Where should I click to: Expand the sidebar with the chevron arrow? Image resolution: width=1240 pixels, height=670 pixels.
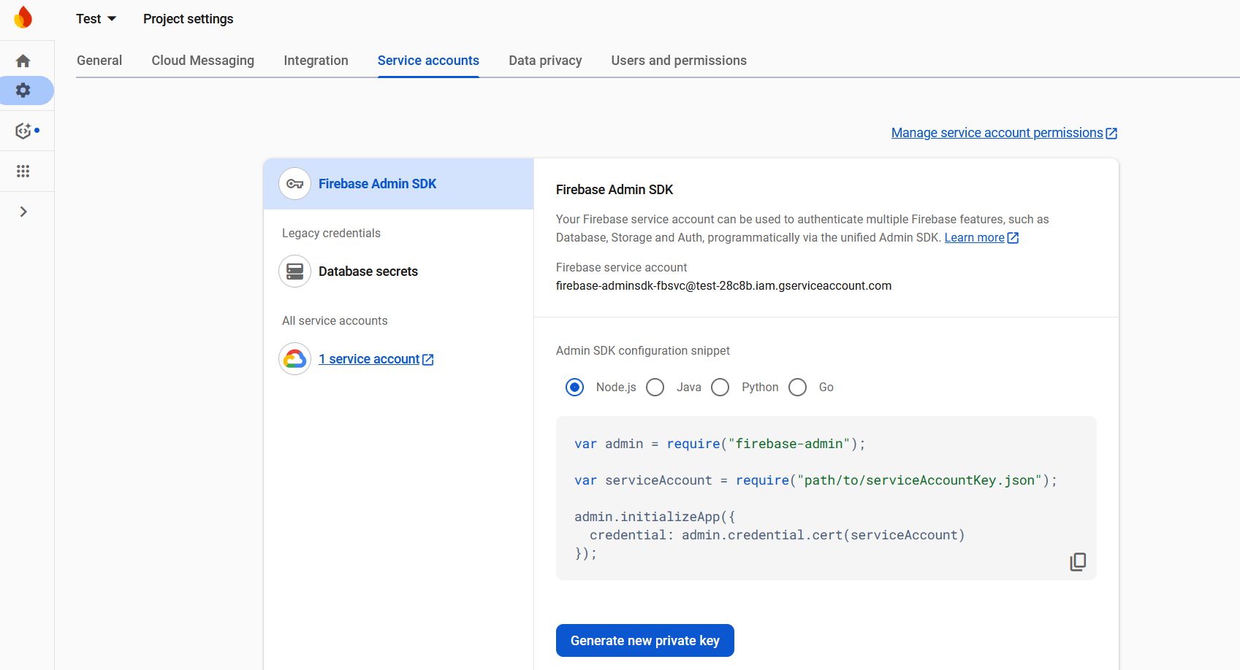coord(23,212)
